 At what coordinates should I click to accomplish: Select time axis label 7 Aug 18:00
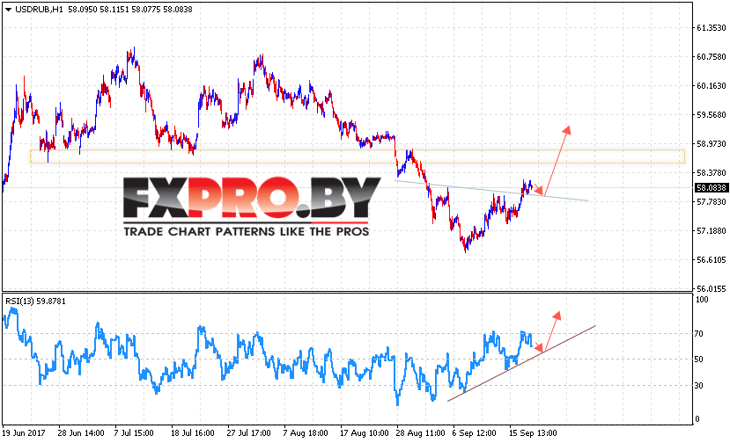(x=306, y=433)
